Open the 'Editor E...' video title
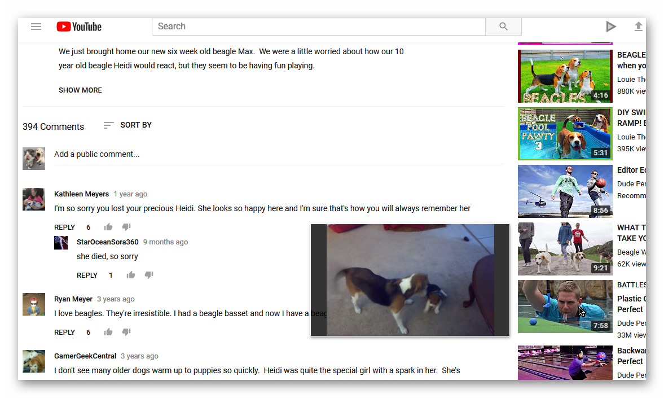The height and width of the screenshot is (398, 664). point(631,170)
